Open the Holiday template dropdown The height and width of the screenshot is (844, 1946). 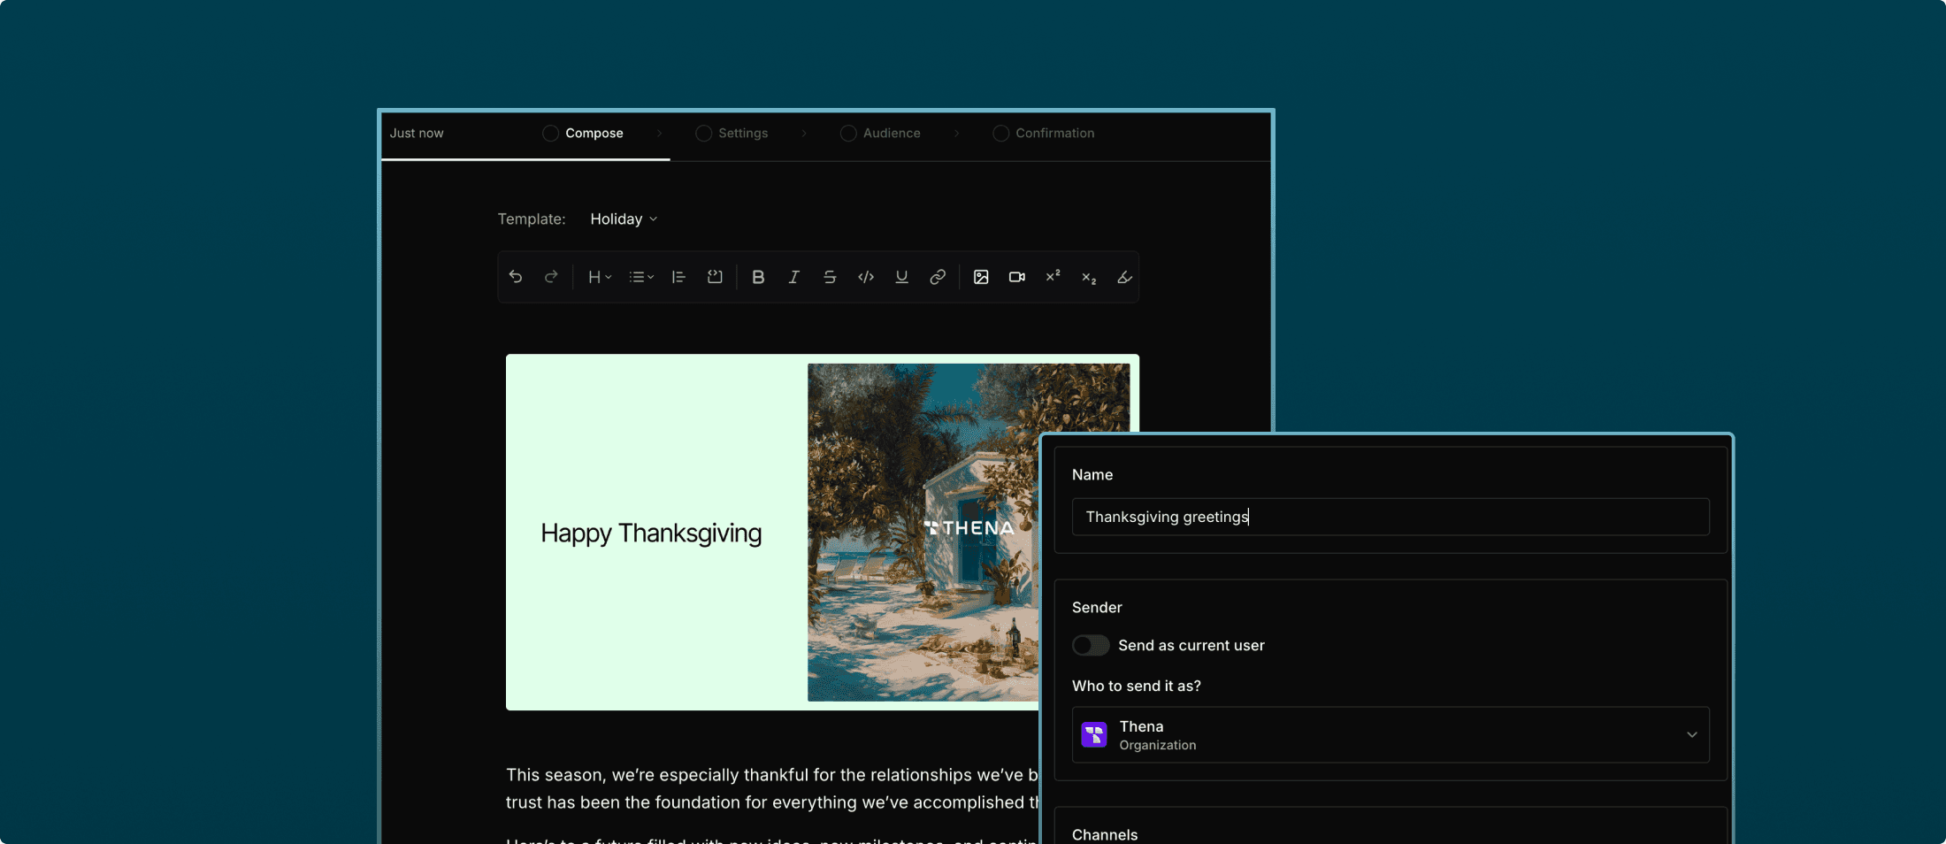pos(624,219)
